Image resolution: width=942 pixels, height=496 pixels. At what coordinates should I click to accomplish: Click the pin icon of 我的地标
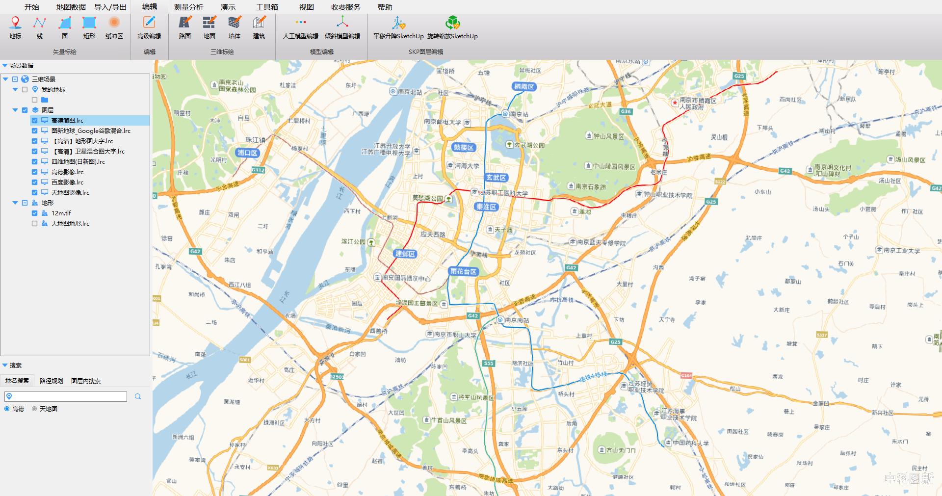[x=35, y=89]
